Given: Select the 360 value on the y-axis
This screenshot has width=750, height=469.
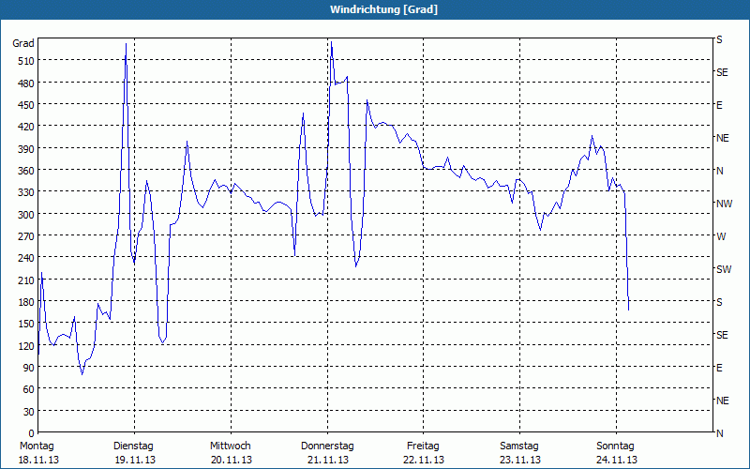Looking at the screenshot, I should (26, 171).
